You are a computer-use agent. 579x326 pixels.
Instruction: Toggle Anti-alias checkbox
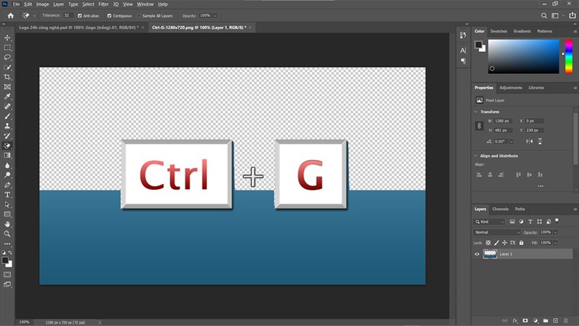click(x=80, y=16)
